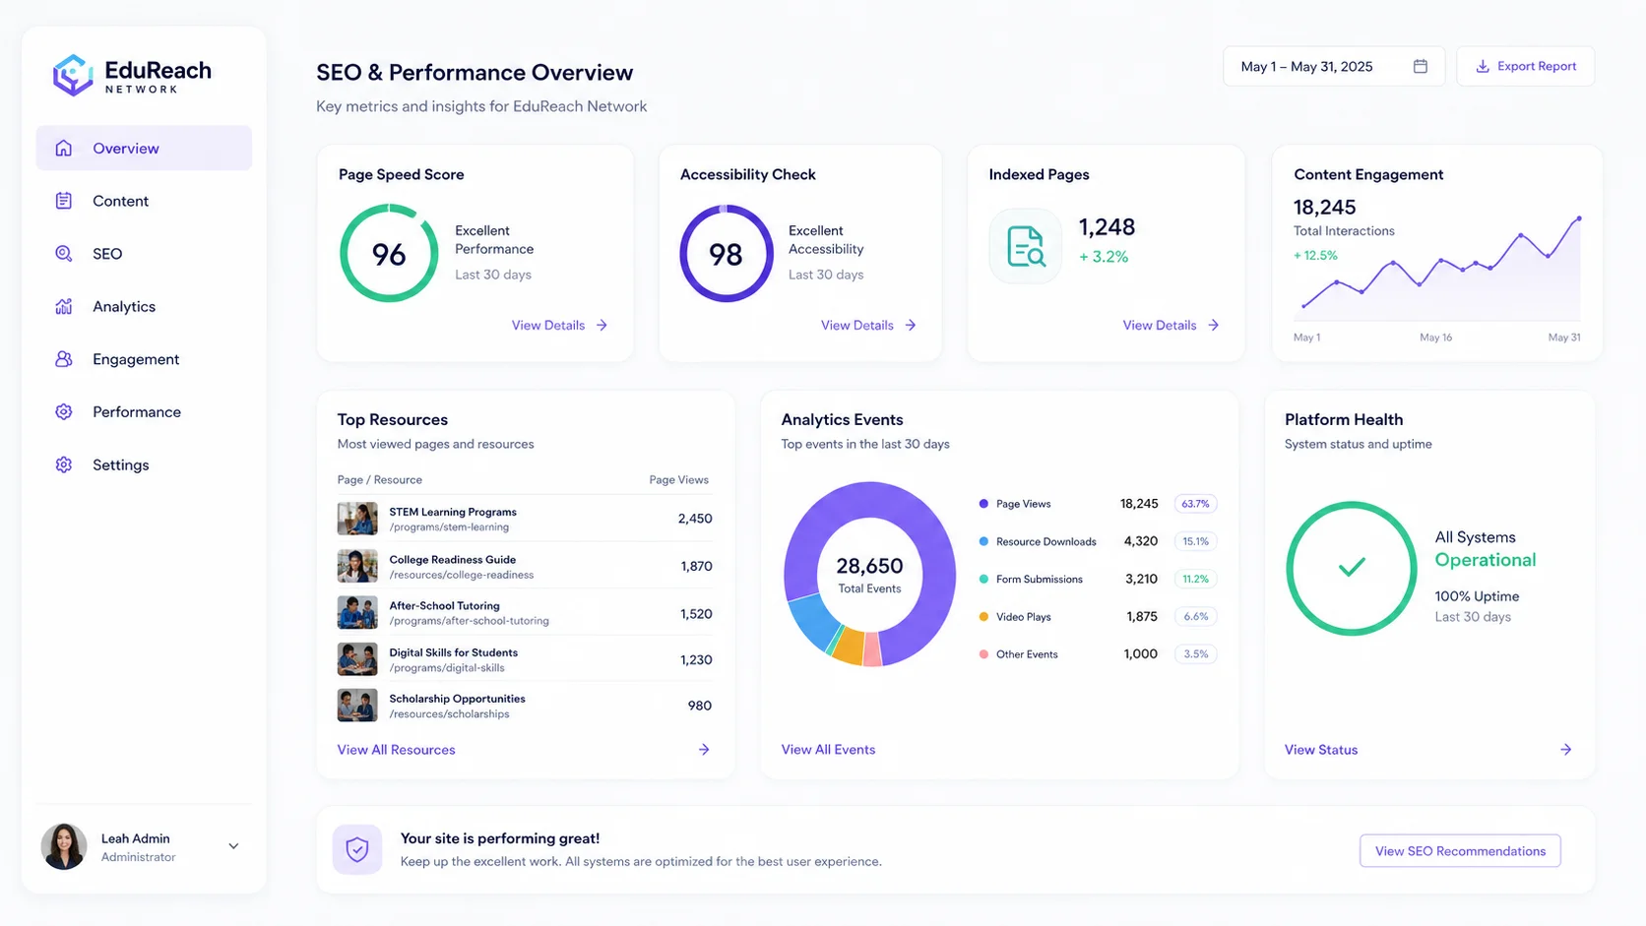Click the download icon on Export Report
The image size is (1646, 926).
[x=1482, y=66]
